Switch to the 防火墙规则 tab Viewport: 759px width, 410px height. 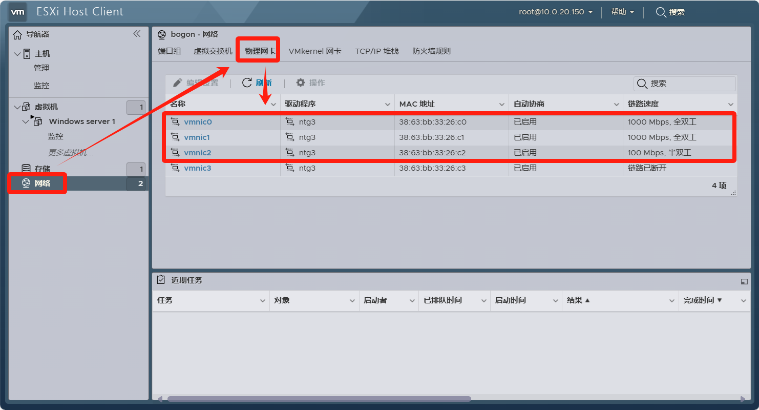431,51
